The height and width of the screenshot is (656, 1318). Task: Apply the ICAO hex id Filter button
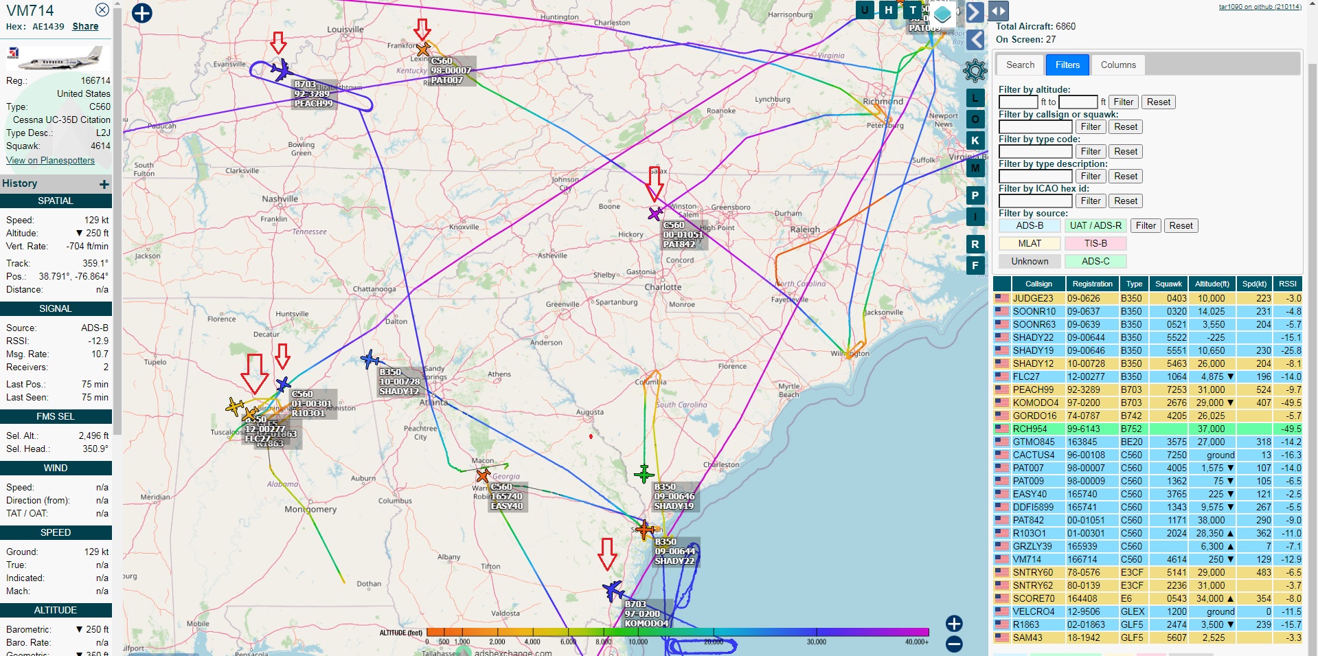coord(1091,201)
